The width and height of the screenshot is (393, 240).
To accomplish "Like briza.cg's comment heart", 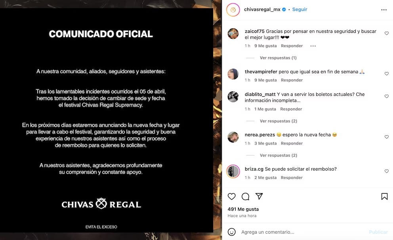I will click(x=387, y=171).
